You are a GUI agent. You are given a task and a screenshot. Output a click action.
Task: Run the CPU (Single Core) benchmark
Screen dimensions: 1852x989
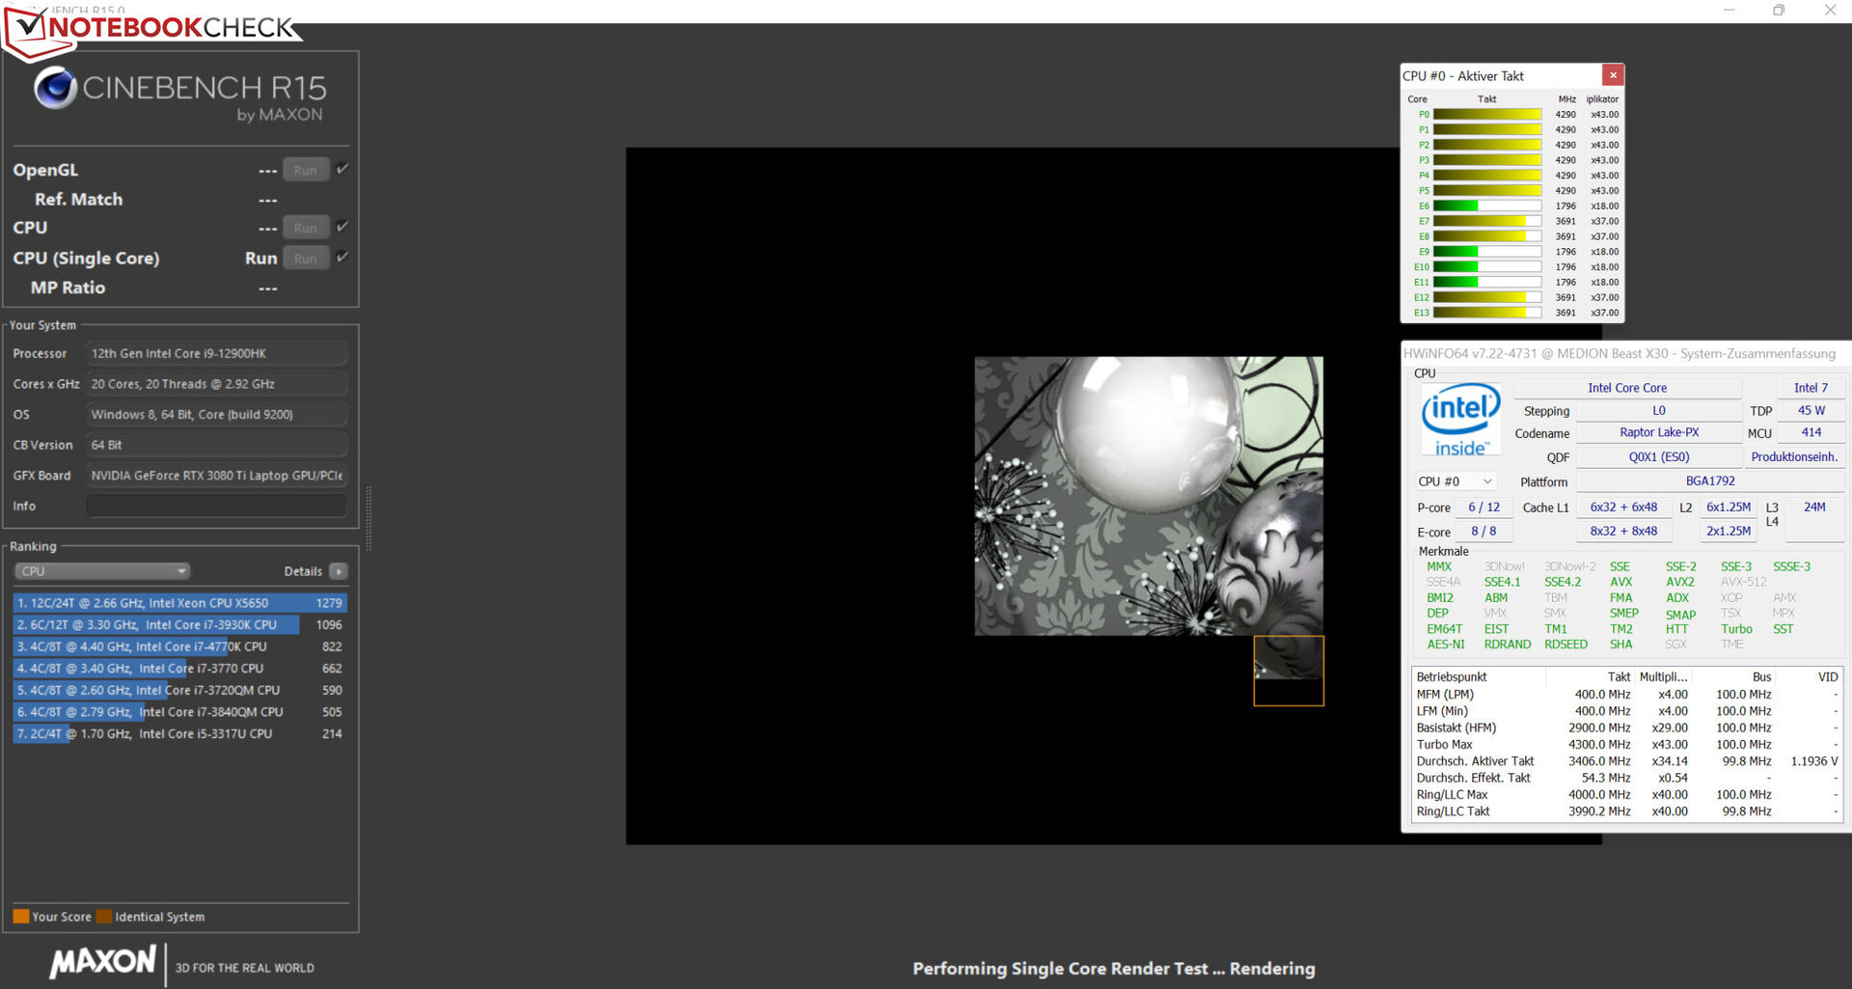[306, 259]
